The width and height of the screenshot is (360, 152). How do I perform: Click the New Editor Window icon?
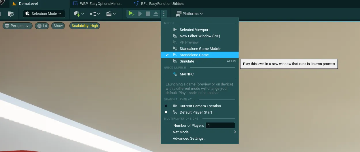(175, 36)
